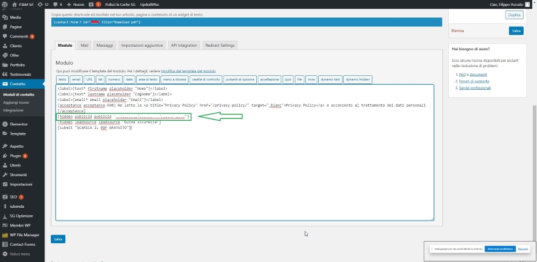Viewport: 537px width, 262px height.
Task: Open the Plugin menu in sidebar
Action: click(x=17, y=156)
